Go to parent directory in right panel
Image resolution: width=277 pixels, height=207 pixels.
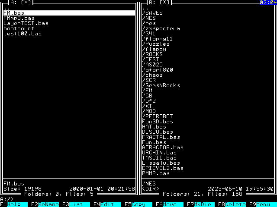pos(145,8)
